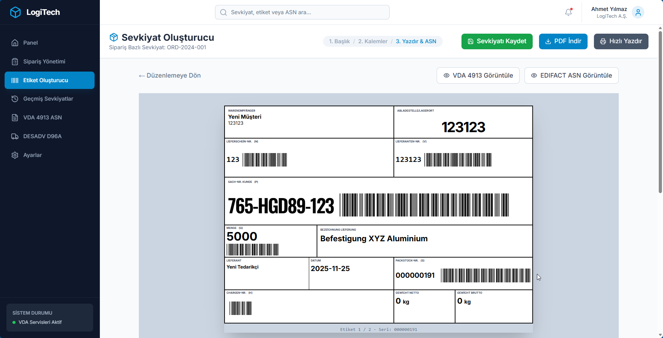Focus the Sevkiyat, etiket veya ASN search field

pyautogui.click(x=302, y=12)
